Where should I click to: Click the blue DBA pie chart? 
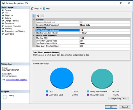pos(62,78)
